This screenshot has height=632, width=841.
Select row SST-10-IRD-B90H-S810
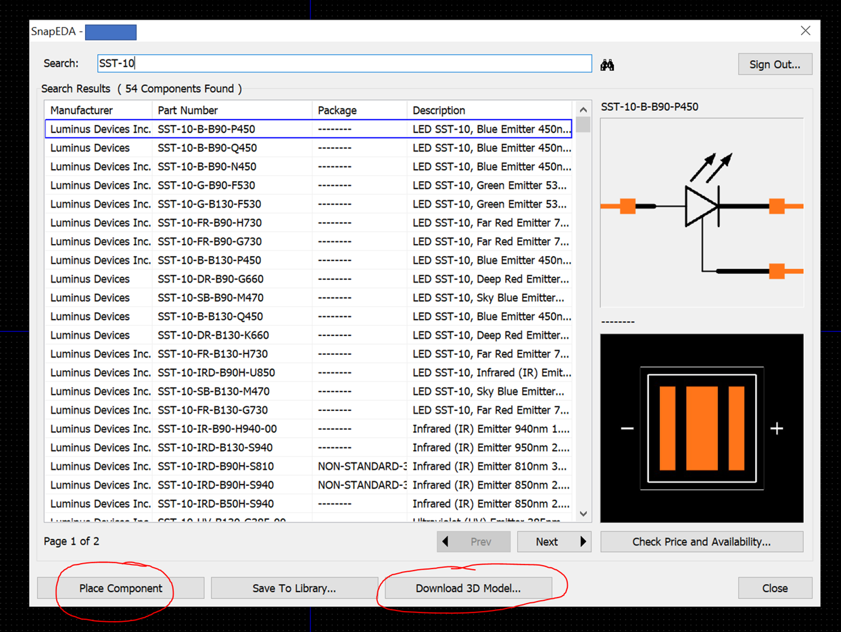click(308, 466)
